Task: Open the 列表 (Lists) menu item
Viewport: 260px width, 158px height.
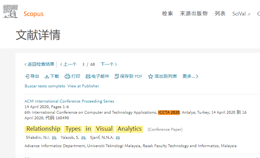Action: (220, 14)
